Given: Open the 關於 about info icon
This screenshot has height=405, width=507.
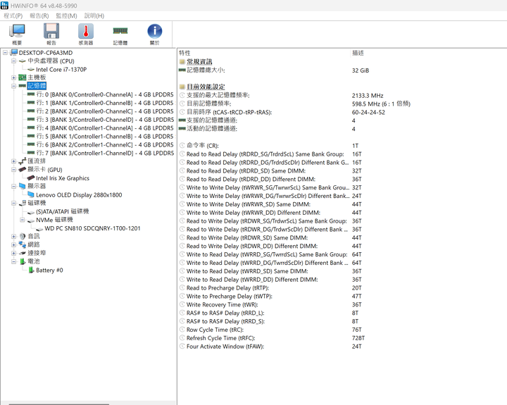Looking at the screenshot, I should coord(154,34).
